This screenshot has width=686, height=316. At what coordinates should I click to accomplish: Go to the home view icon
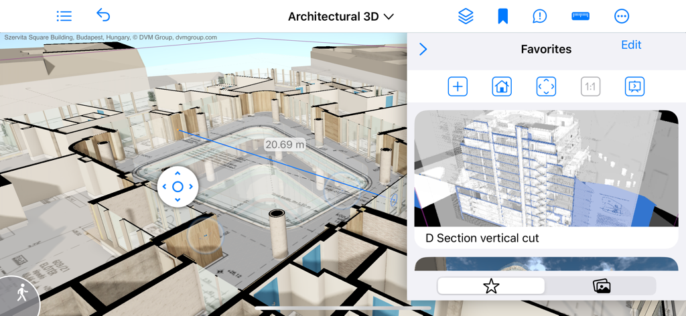click(502, 86)
